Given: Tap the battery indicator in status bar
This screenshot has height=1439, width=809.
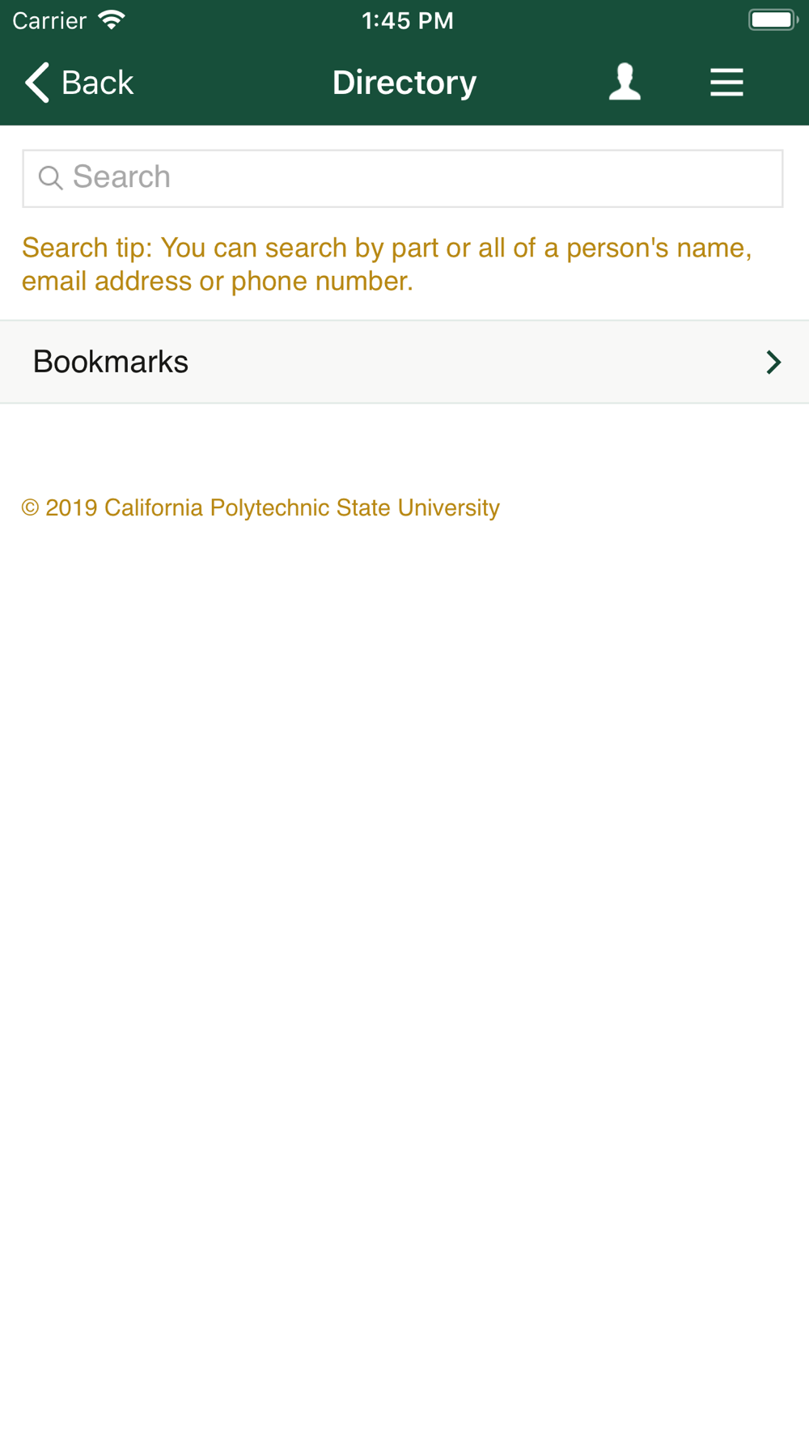Looking at the screenshot, I should pyautogui.click(x=773, y=20).
